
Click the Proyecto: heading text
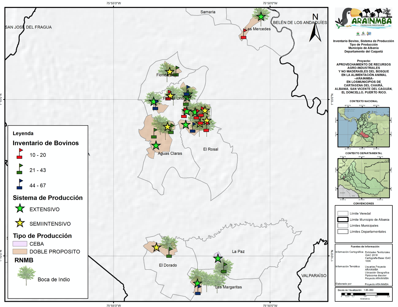point(364,61)
